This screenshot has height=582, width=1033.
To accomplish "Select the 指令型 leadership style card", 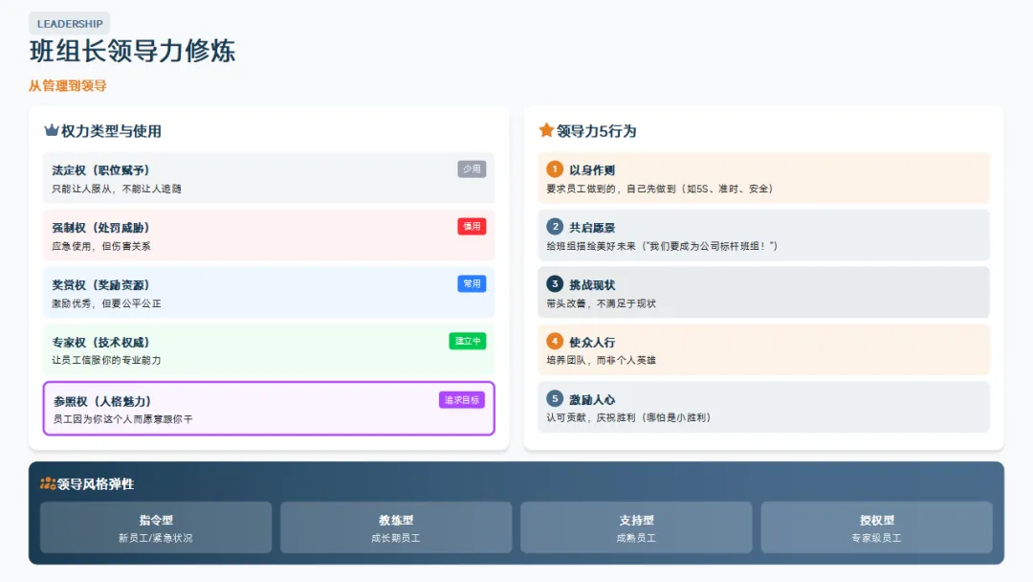I will 156,527.
